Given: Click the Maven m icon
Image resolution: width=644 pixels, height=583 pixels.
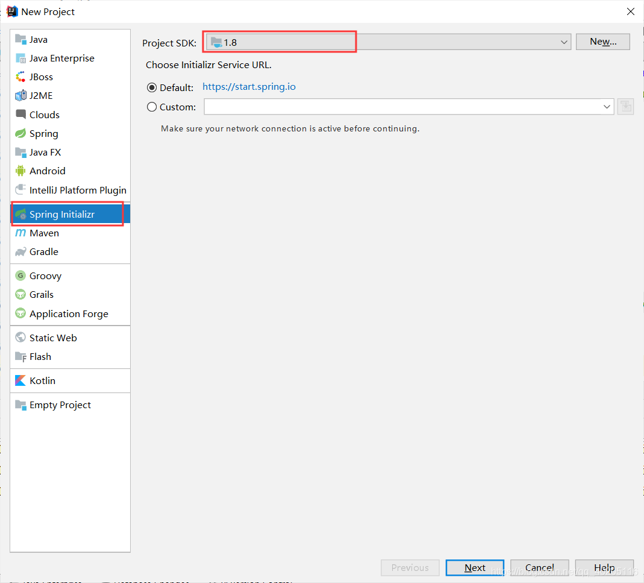Looking at the screenshot, I should [20, 233].
